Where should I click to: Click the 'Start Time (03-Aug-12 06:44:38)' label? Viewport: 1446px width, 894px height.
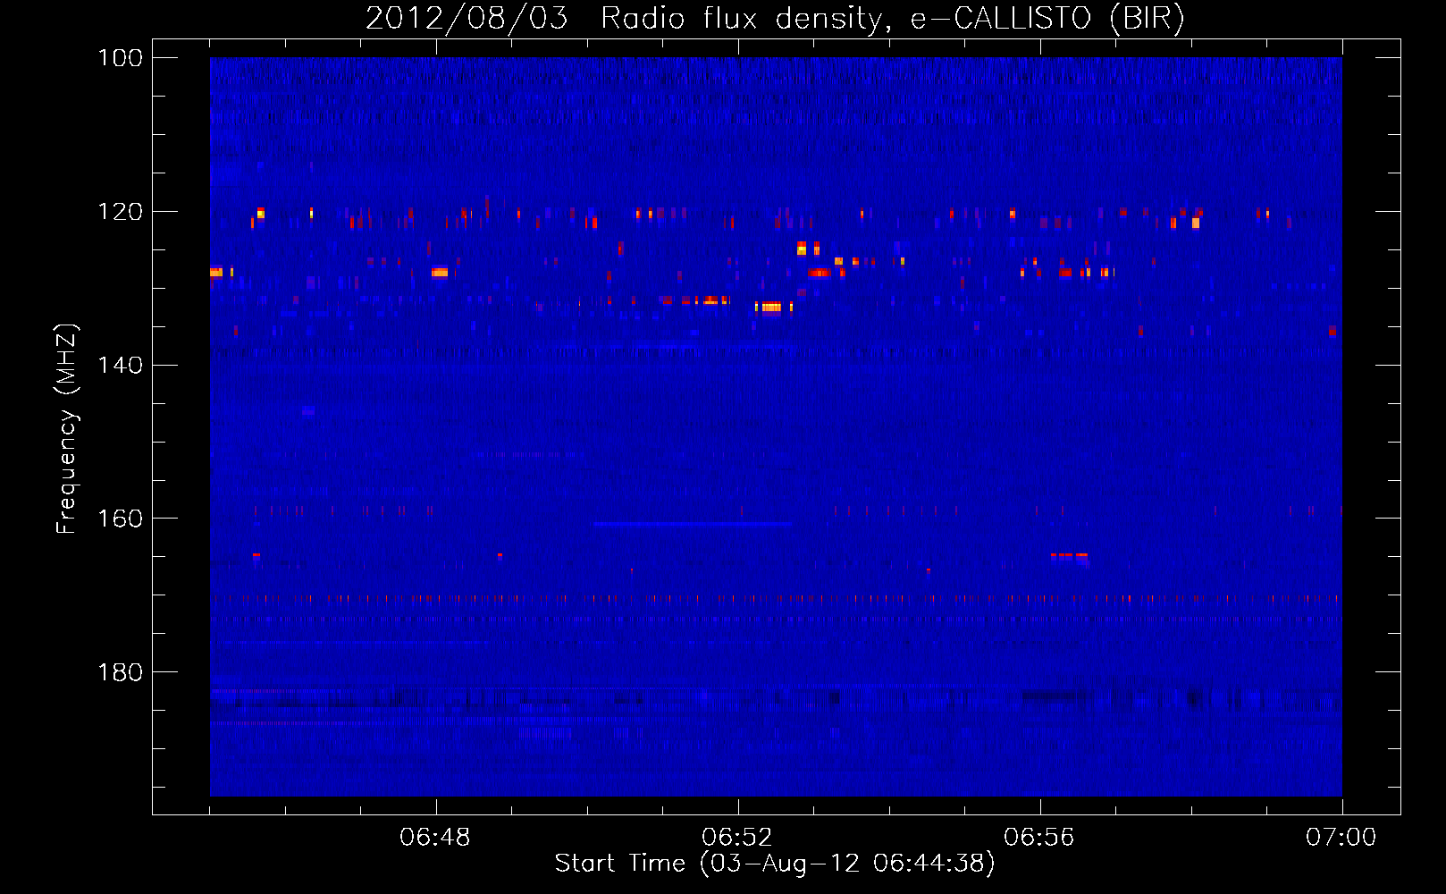pos(775,864)
